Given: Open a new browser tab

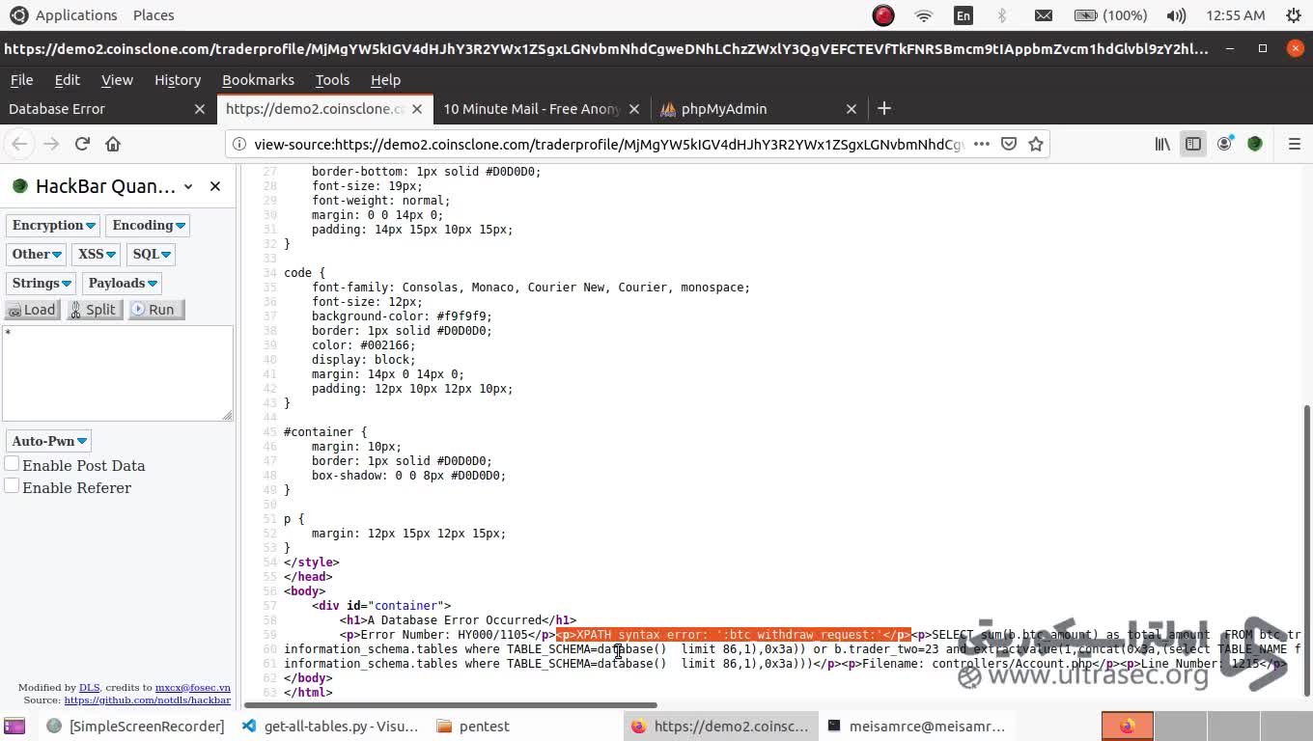Looking at the screenshot, I should coord(883,108).
